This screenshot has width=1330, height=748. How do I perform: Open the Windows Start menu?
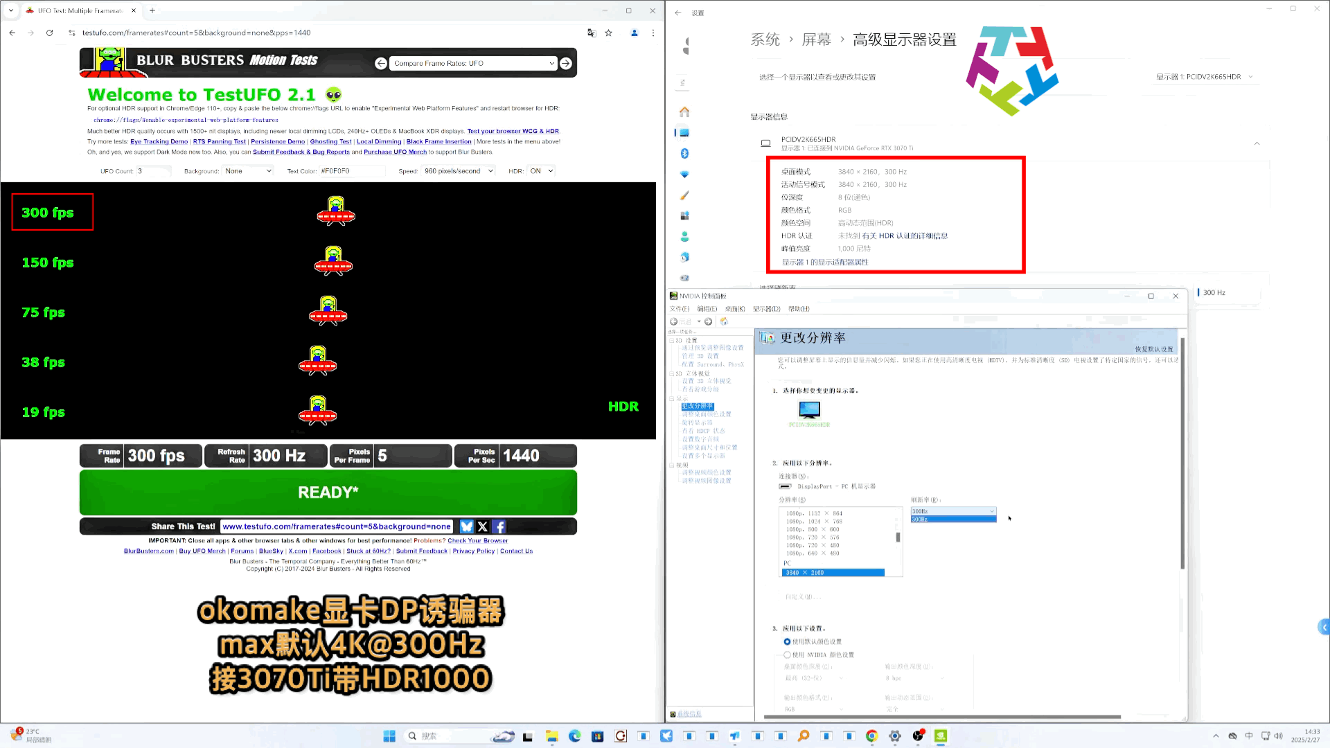point(389,736)
